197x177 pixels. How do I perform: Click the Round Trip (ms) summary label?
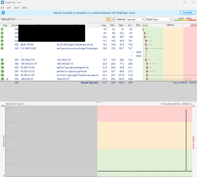(90, 83)
